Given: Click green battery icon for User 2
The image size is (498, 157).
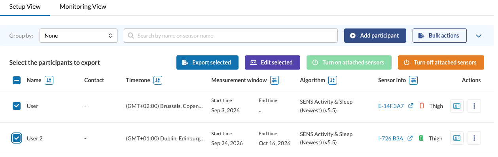Looking at the screenshot, I should click(x=421, y=138).
